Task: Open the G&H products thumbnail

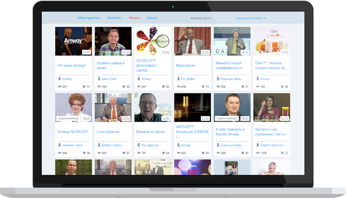Action: [271, 41]
